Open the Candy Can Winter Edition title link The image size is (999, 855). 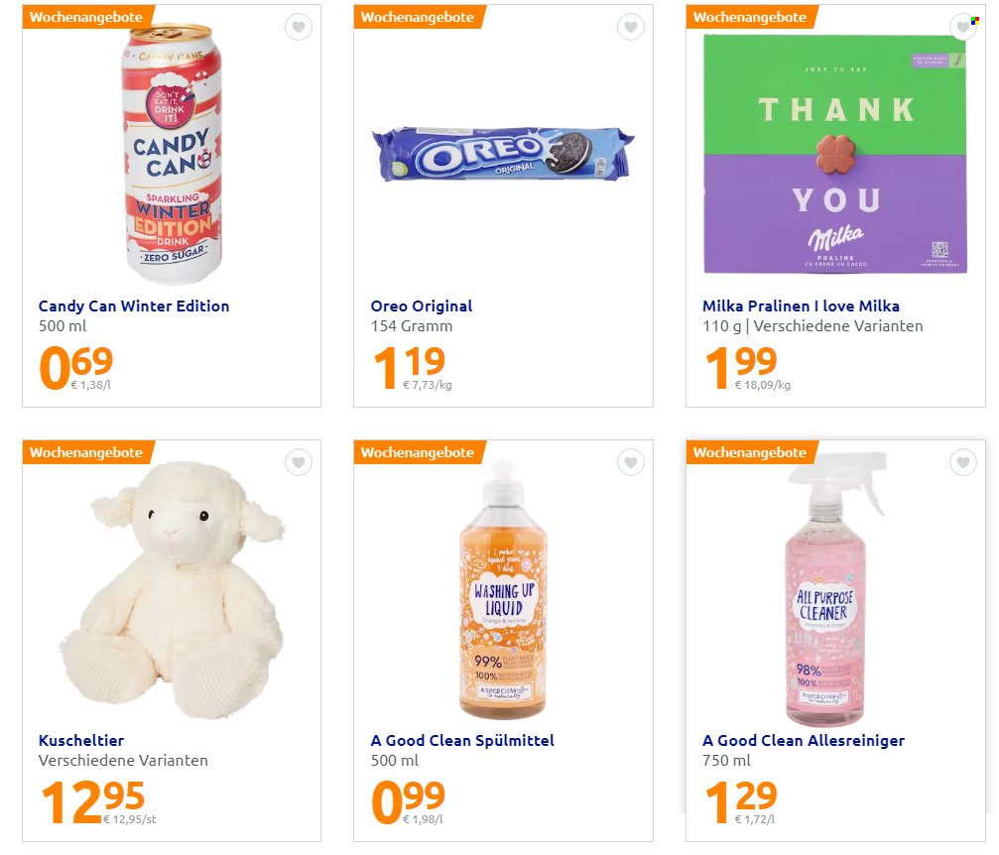click(x=134, y=305)
